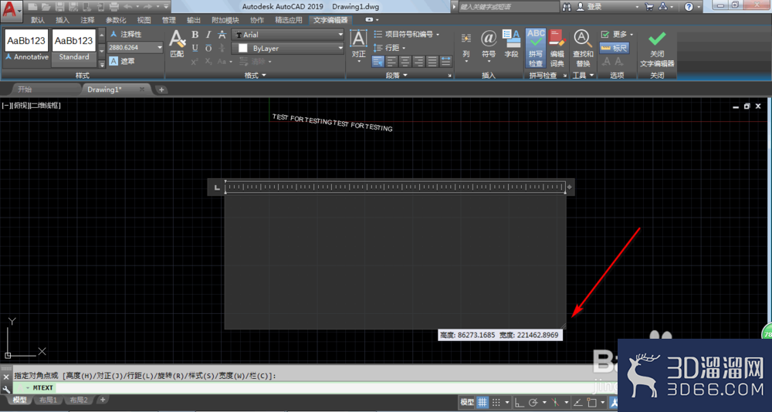Click the text editor ruler bar
Viewport: 772px width, 412px height.
coord(395,187)
